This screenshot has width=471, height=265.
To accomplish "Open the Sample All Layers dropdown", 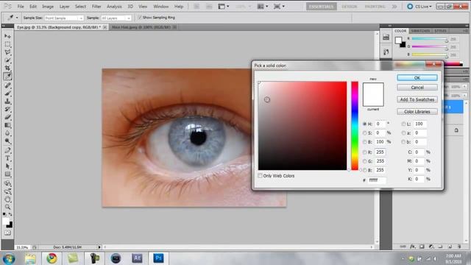I will 116,18.
